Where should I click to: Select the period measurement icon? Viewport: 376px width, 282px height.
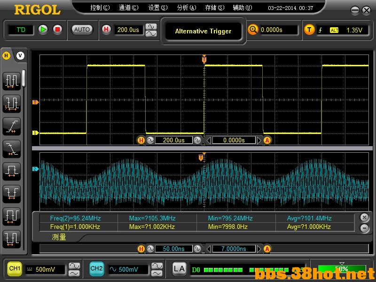[11, 81]
